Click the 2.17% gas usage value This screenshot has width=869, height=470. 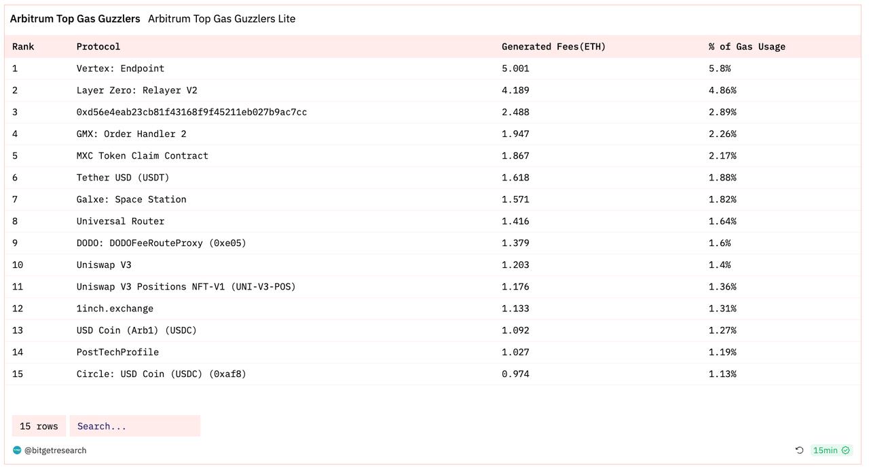tap(722, 155)
